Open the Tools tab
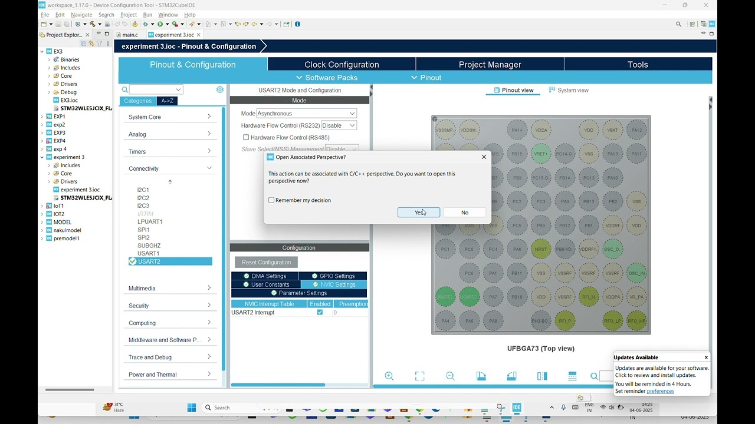Screen dimensions: 755x424 point(638,64)
